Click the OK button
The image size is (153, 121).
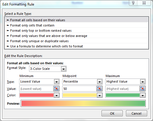coord(112,113)
